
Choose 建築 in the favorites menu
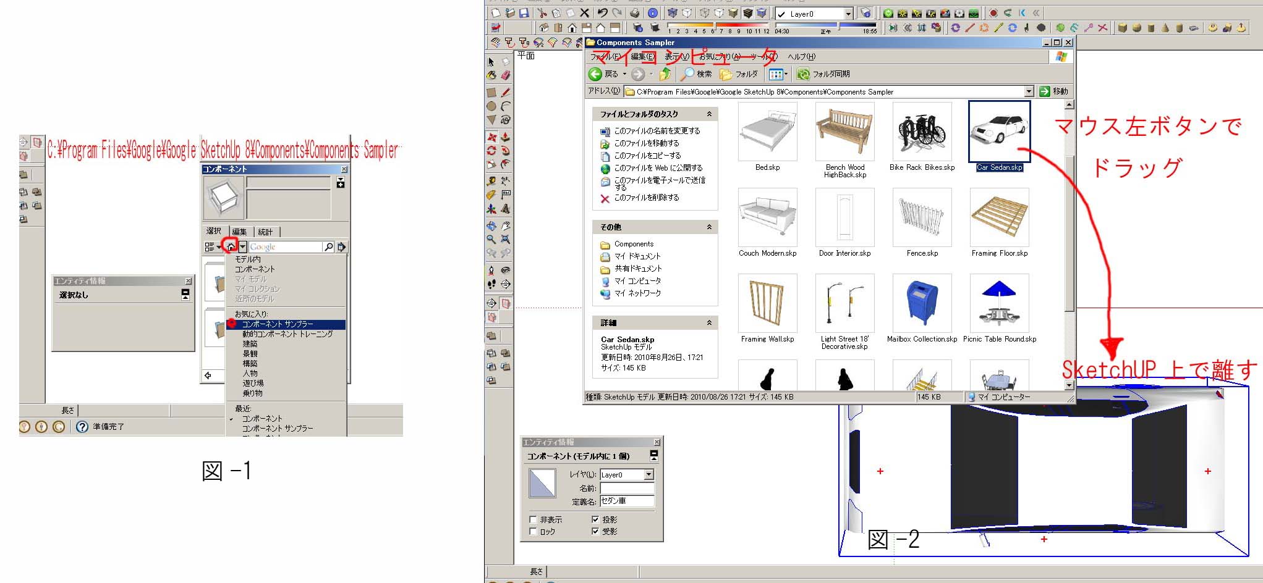[x=250, y=344]
